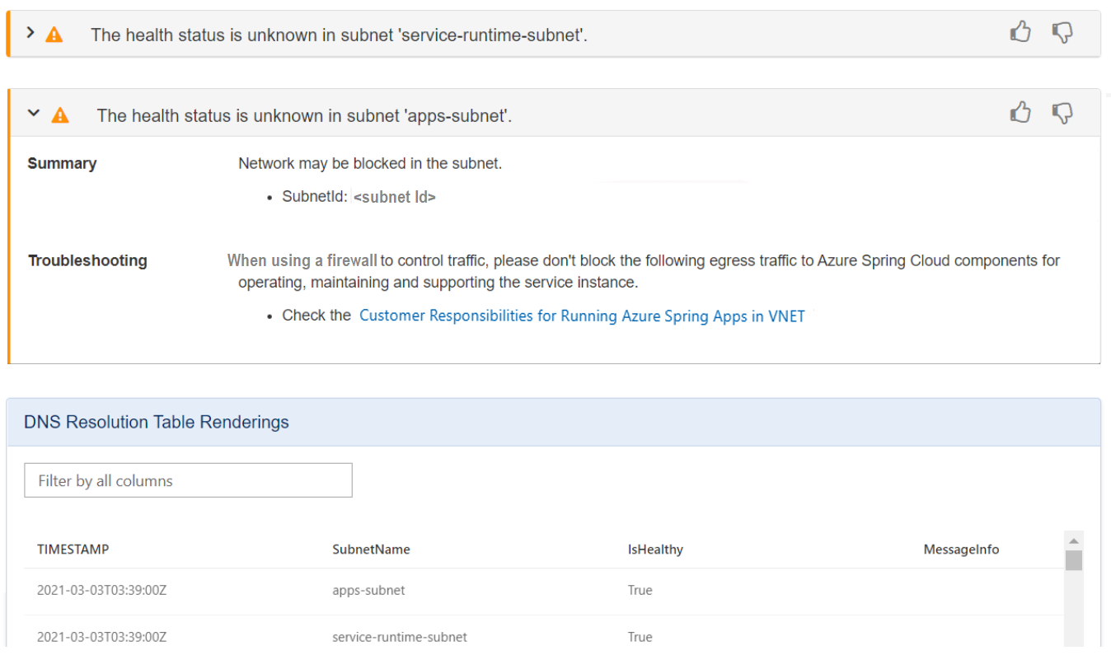Thumbs down the apps-subnet insight
The width and height of the screenshot is (1111, 655).
click(1062, 113)
